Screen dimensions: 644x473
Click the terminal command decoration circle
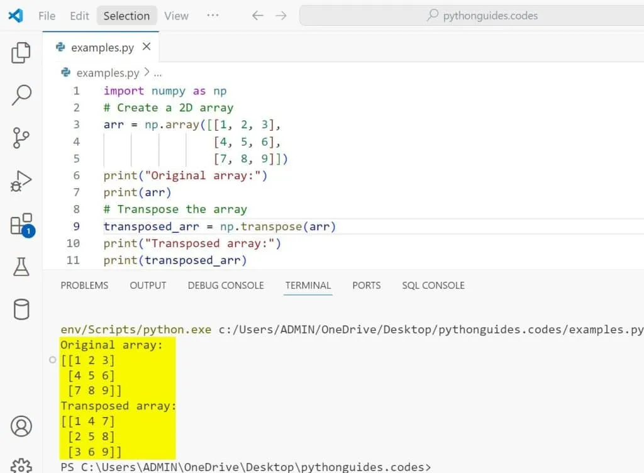53,360
